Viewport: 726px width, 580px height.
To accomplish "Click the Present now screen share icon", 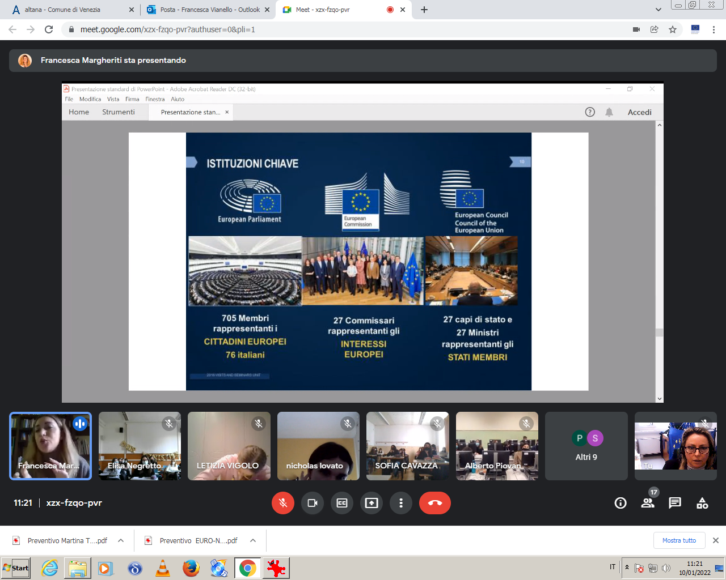I will (x=372, y=503).
